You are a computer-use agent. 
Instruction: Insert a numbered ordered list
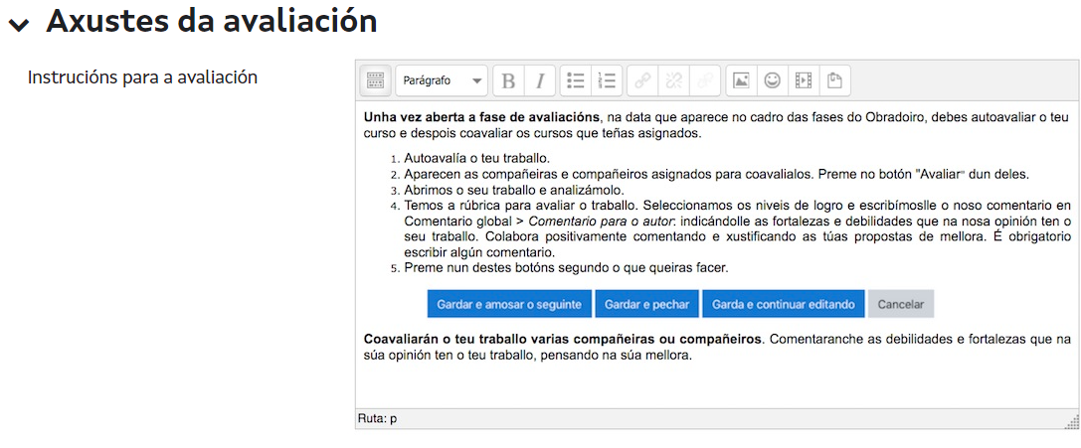point(607,80)
